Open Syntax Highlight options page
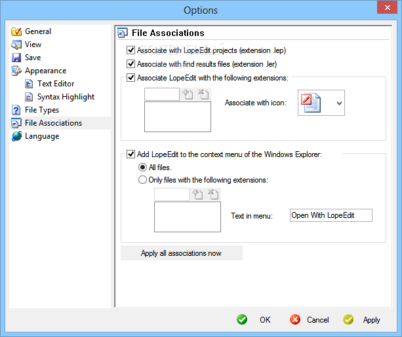The height and width of the screenshot is (337, 402). (66, 97)
